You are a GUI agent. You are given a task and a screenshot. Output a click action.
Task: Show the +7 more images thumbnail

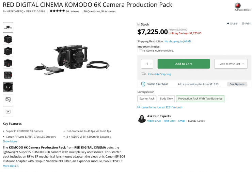point(8,87)
